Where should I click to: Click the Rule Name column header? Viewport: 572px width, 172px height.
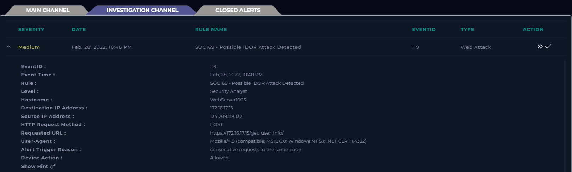point(211,30)
